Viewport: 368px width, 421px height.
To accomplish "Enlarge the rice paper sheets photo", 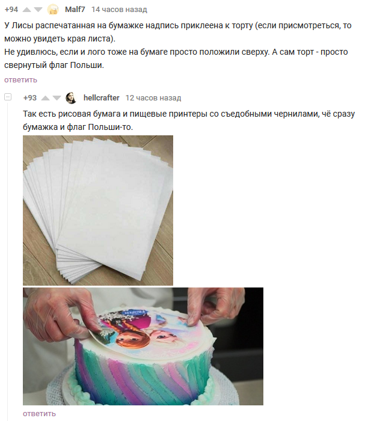I will tap(98, 210).
